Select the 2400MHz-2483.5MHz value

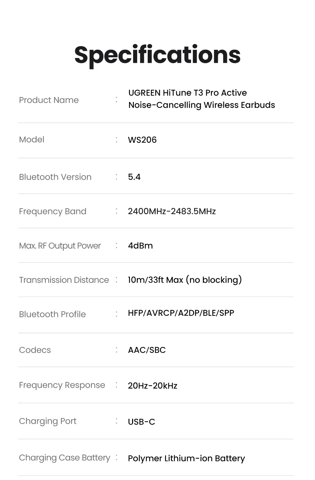(172, 211)
